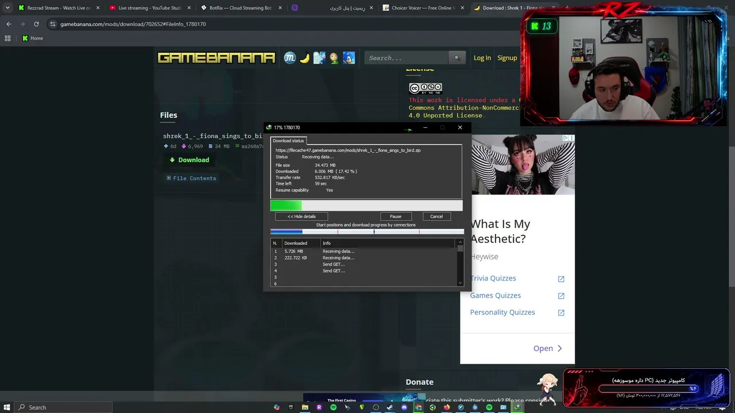Click the connections progress segment bar
Viewport: 735px width, 413px height.
[367, 232]
